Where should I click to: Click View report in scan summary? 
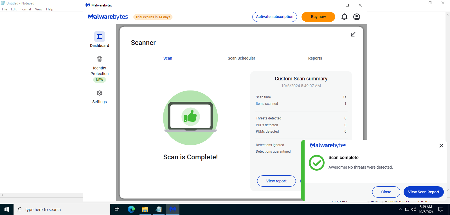(276, 181)
